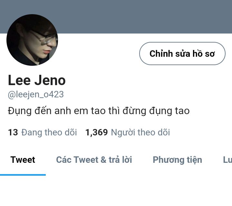Select the partially visible Lu tab
This screenshot has height=206, width=232.
coord(227,160)
